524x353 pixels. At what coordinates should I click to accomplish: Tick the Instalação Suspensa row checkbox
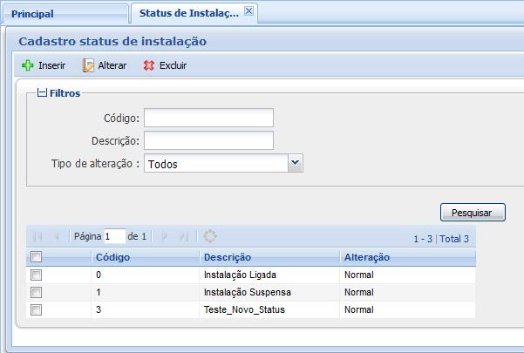36,292
